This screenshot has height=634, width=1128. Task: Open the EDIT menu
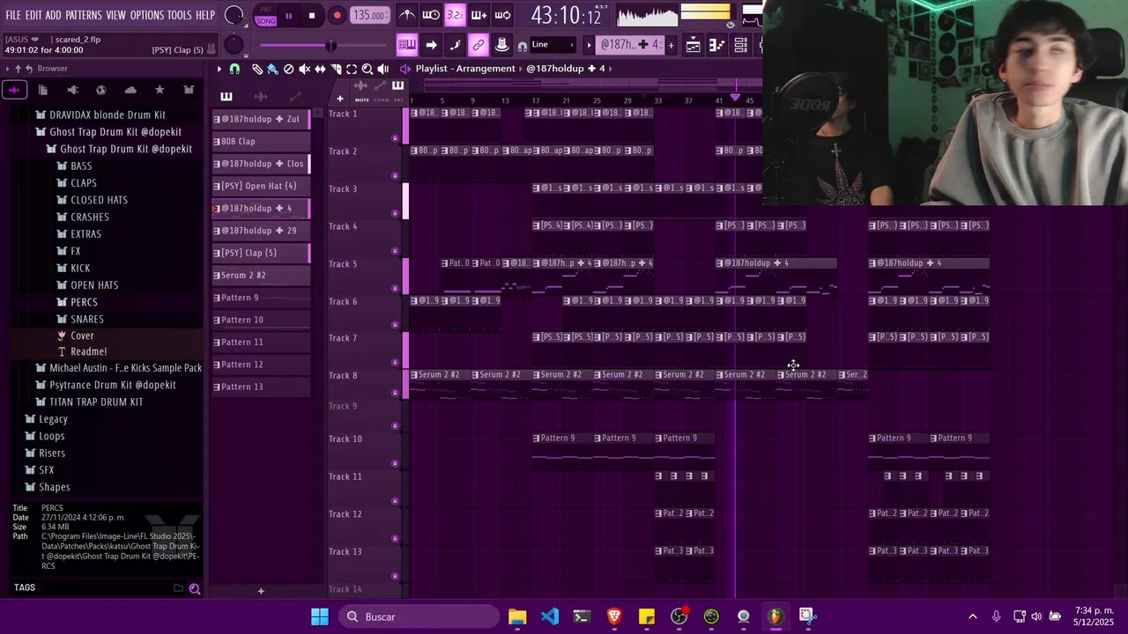[33, 16]
